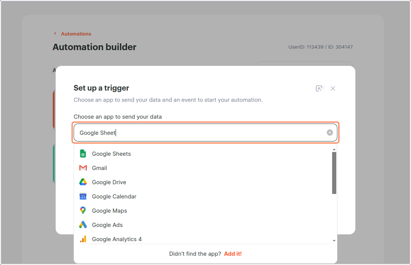Click the Add it! link

click(233, 254)
